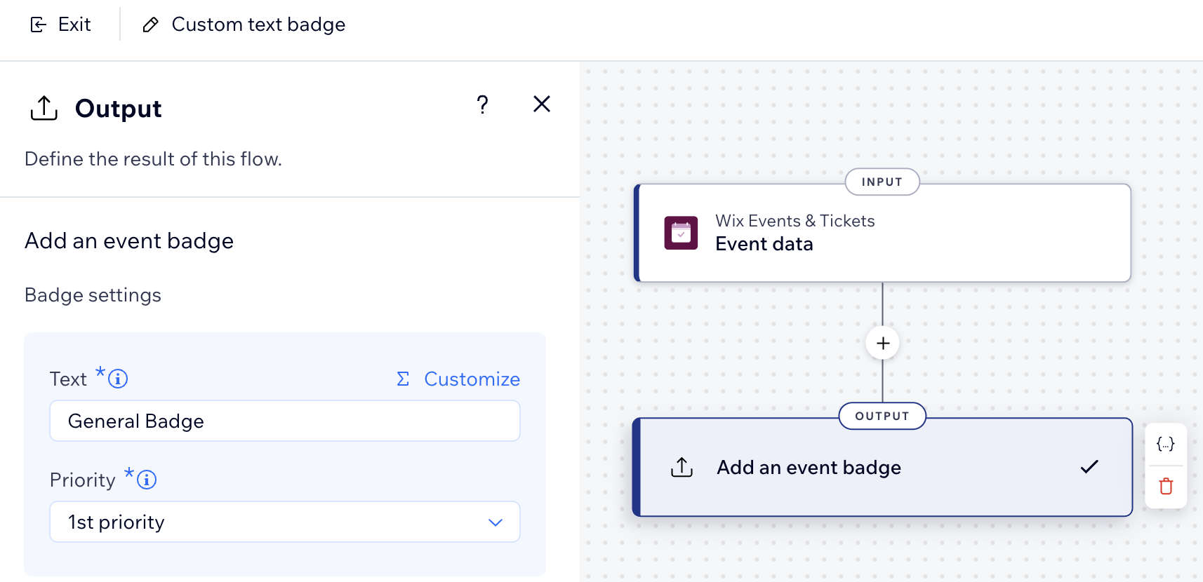Open help with the question mark icon
The height and width of the screenshot is (582, 1203).
pyautogui.click(x=482, y=104)
